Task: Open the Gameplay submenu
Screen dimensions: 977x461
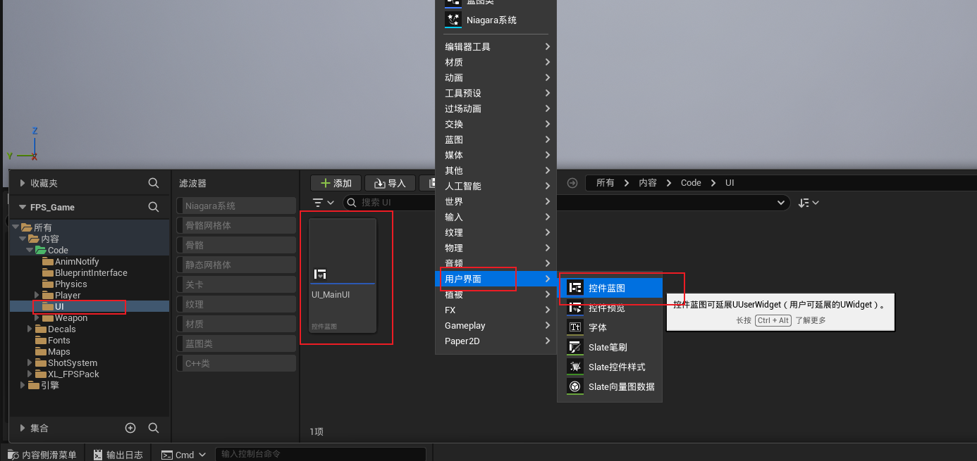Action: point(496,325)
